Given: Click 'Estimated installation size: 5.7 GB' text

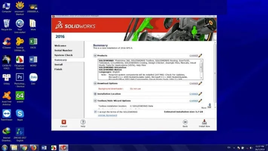Looking at the screenshot, I should click(184, 112).
